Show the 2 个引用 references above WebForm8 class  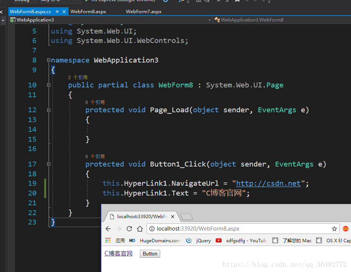pyautogui.click(x=78, y=77)
